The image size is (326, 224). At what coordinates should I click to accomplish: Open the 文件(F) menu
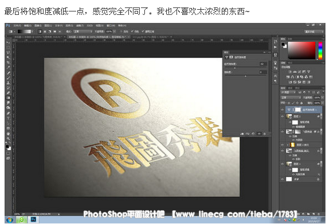(17, 26)
